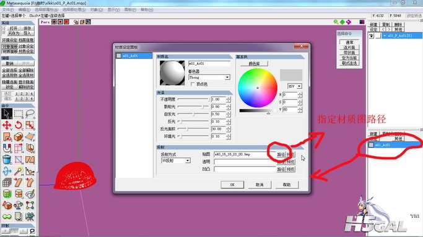Activate the red Move arrows tool

pyautogui.click(x=7, y=125)
